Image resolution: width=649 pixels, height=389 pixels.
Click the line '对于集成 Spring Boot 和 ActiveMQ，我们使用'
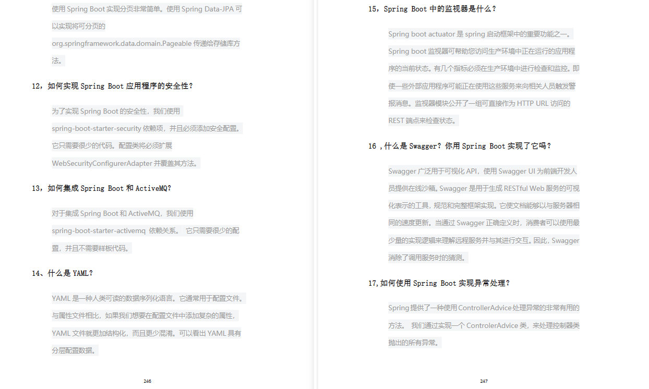pos(123,213)
